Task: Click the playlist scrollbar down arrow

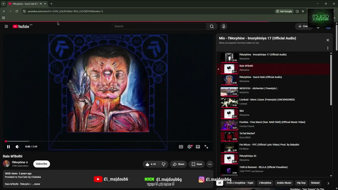Action: 331,176
